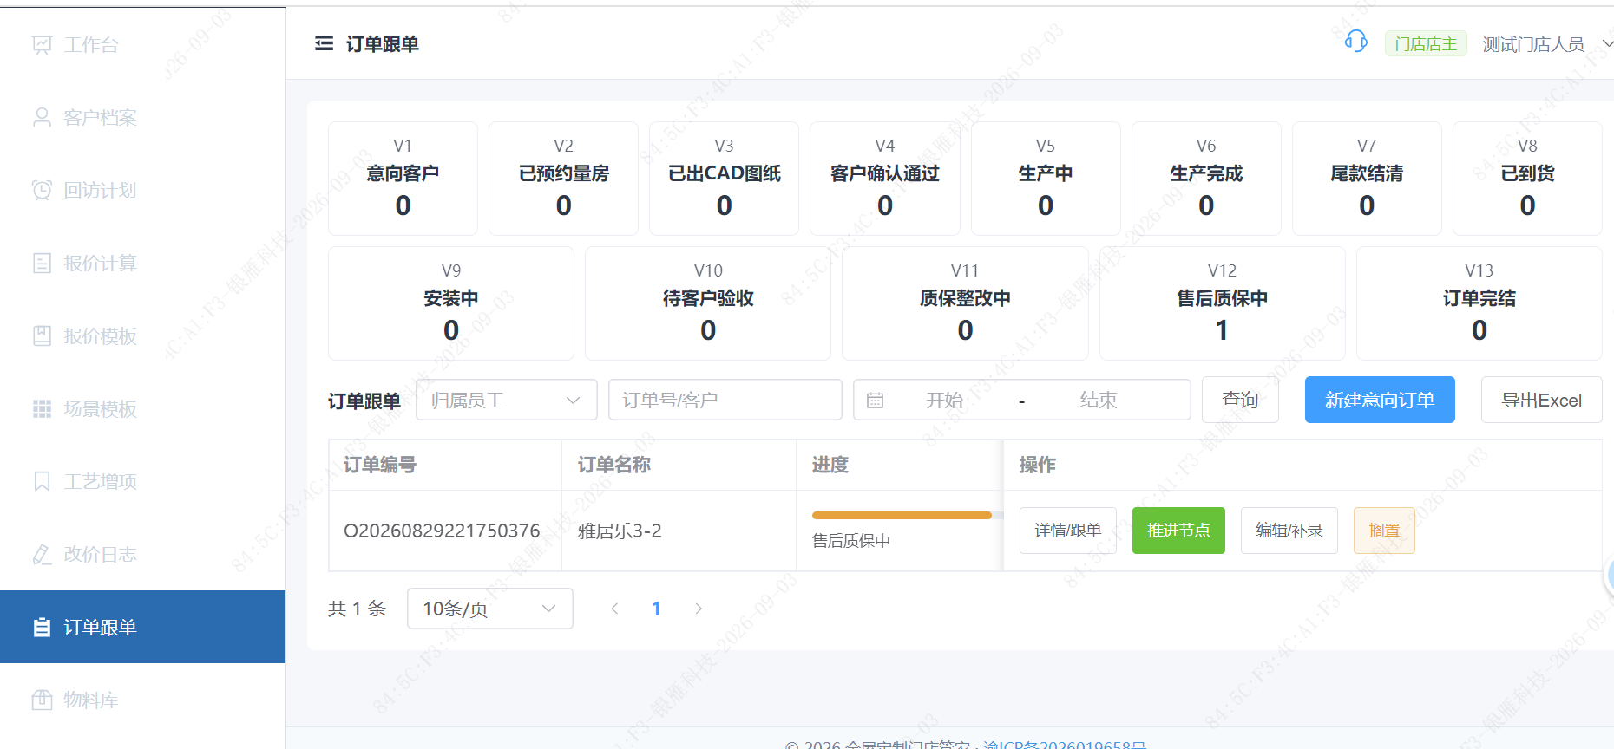Click the 场景模板 grid icon
Screen dimensions: 1614x749
tap(42, 408)
